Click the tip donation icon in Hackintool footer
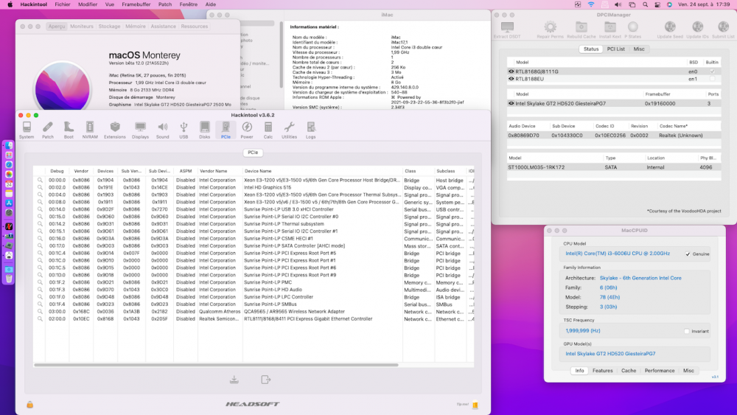The height and width of the screenshot is (415, 737). click(475, 405)
